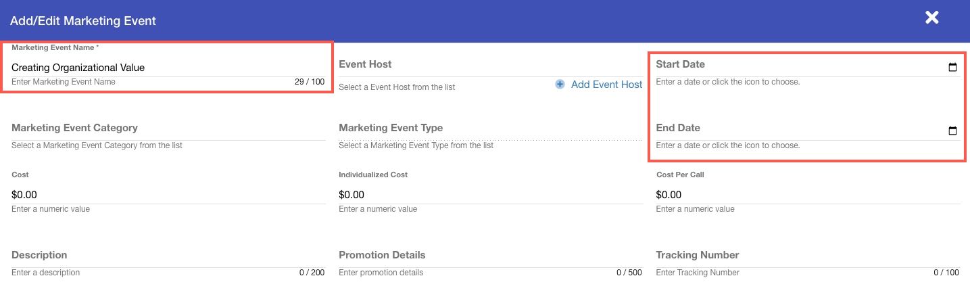The image size is (970, 299).
Task: Click the Add Event Host link text
Action: [x=606, y=85]
